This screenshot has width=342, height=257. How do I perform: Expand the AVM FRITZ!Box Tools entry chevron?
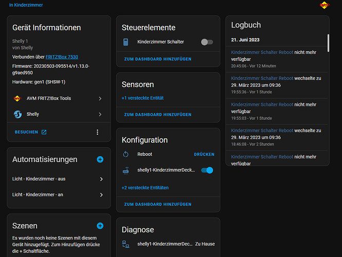point(100,98)
